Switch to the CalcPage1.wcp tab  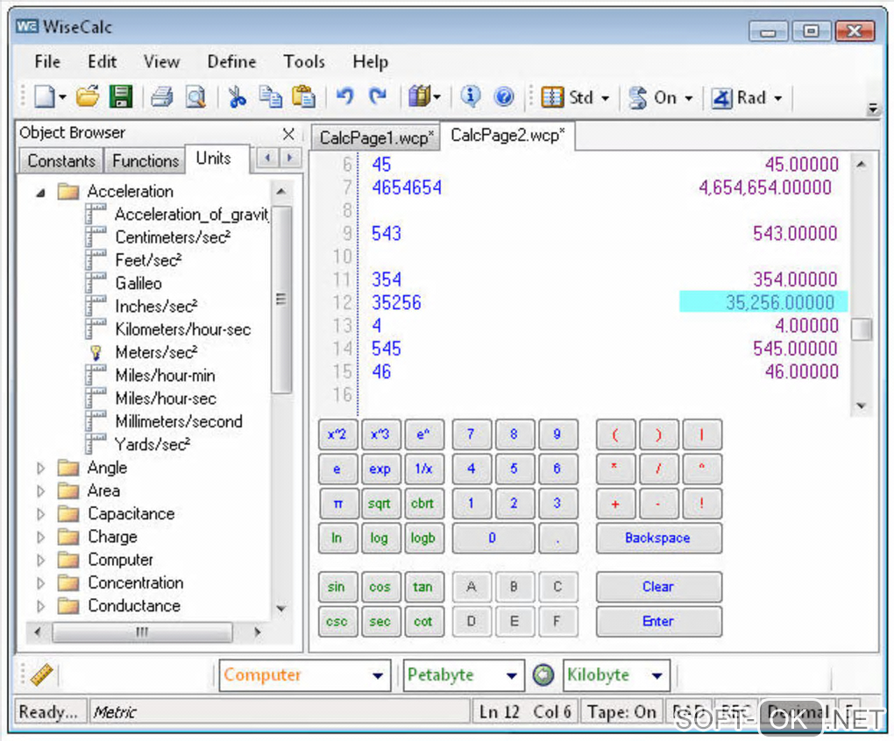coord(376,138)
